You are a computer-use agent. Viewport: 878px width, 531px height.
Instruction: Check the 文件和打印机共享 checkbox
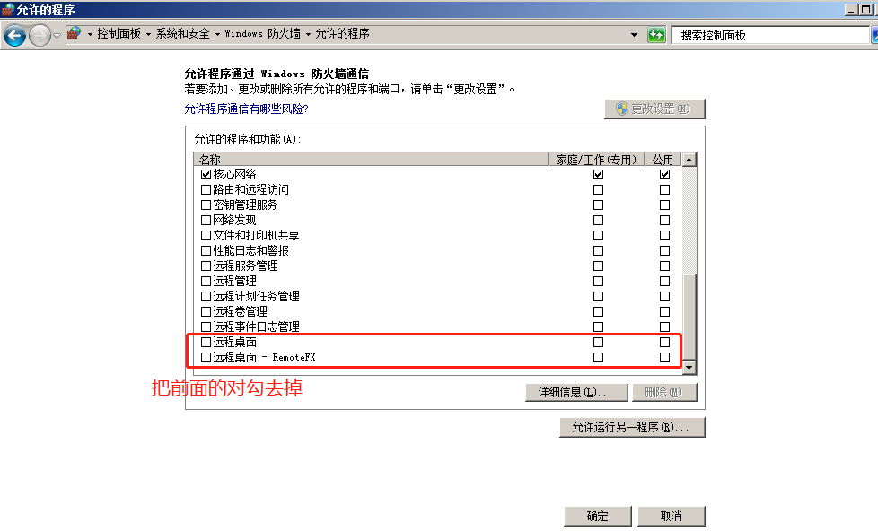[x=206, y=236]
